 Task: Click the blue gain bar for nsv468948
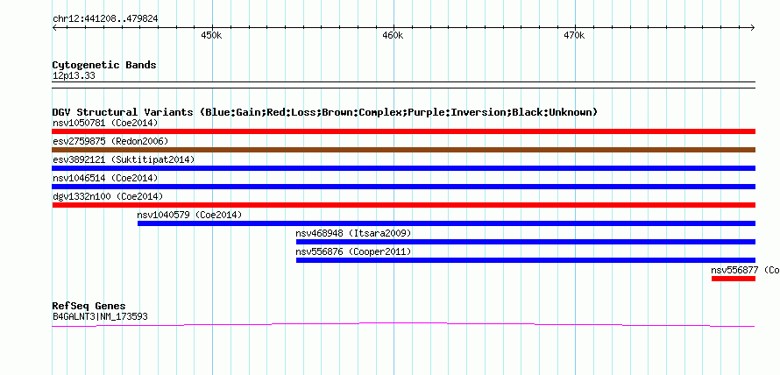[x=526, y=242]
